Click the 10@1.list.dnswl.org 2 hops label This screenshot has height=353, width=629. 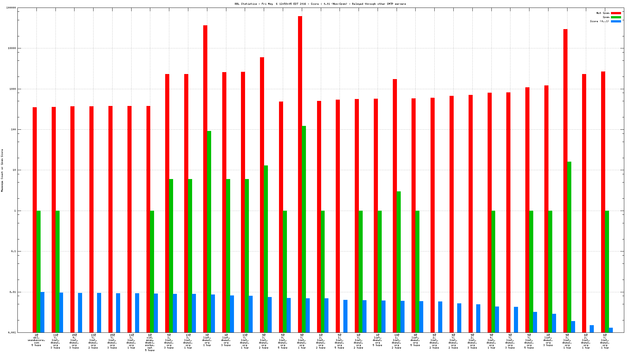tap(396, 341)
